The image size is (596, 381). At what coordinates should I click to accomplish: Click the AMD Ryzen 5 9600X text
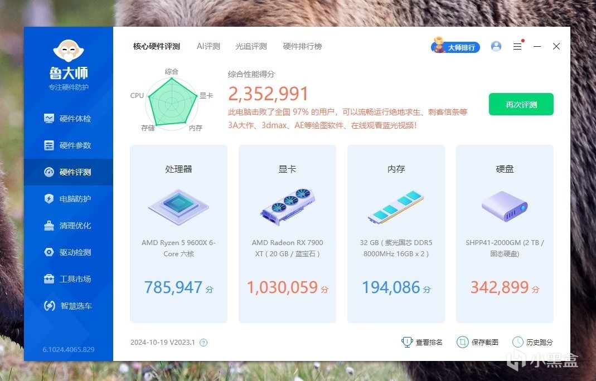[x=178, y=248]
